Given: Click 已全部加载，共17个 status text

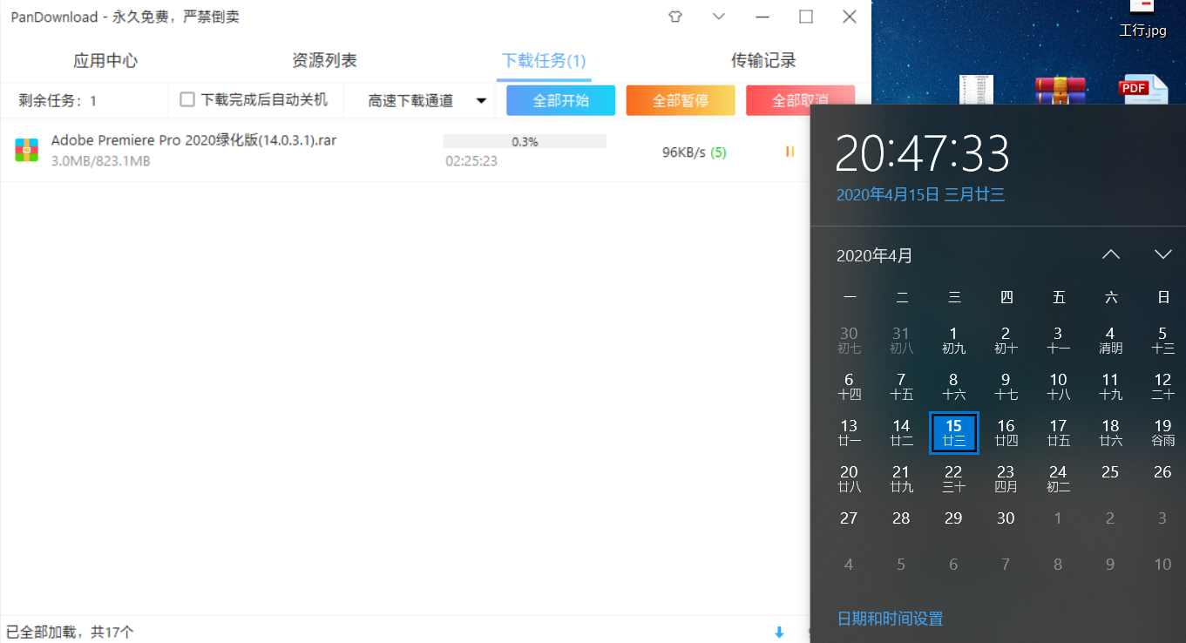Looking at the screenshot, I should [x=70, y=632].
